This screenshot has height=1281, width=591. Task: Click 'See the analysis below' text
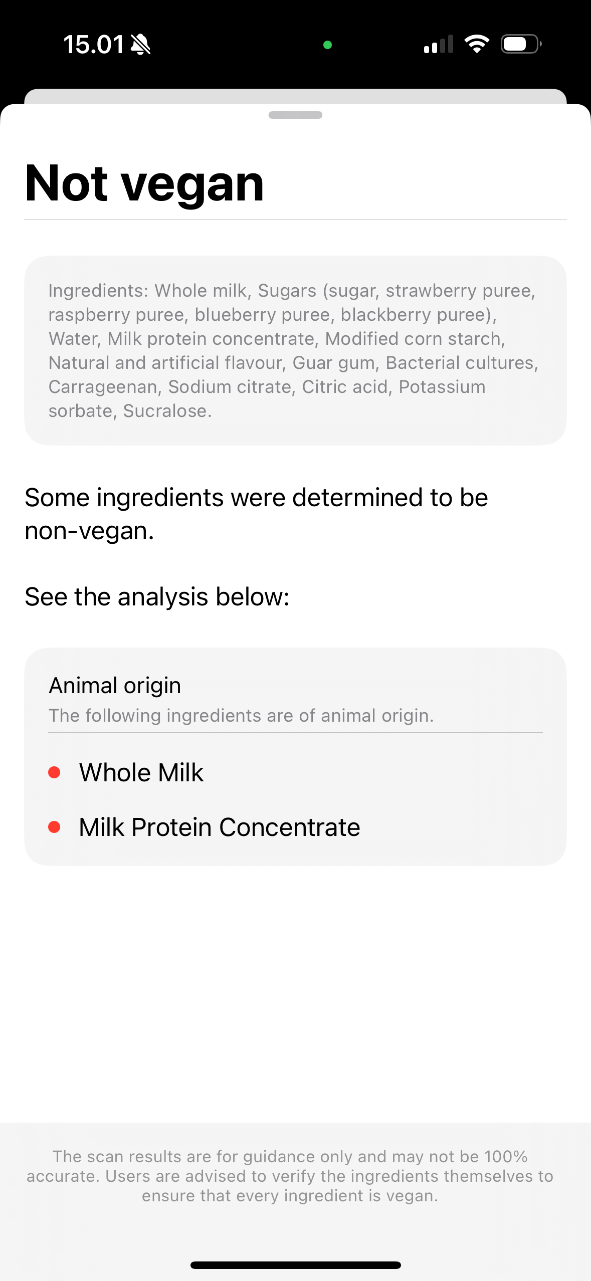point(157,596)
